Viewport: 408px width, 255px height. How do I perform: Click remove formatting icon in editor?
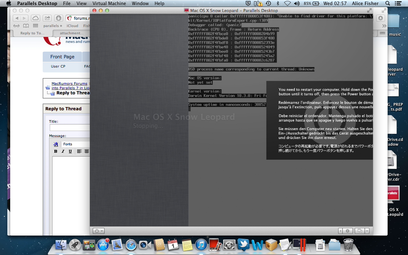coord(56,144)
